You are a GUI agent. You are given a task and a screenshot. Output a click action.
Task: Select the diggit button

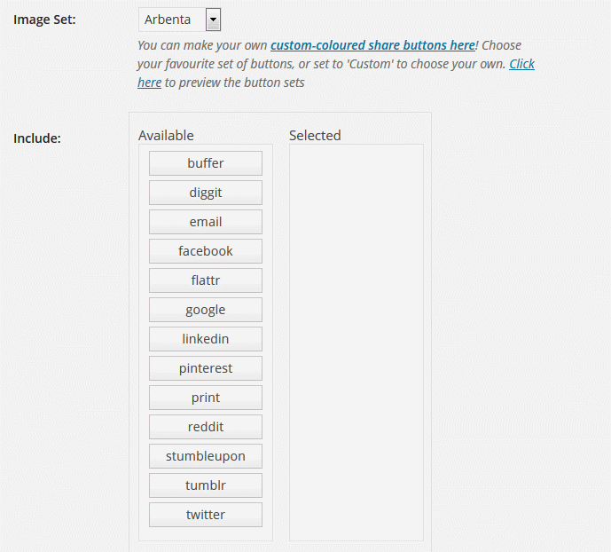tap(206, 193)
